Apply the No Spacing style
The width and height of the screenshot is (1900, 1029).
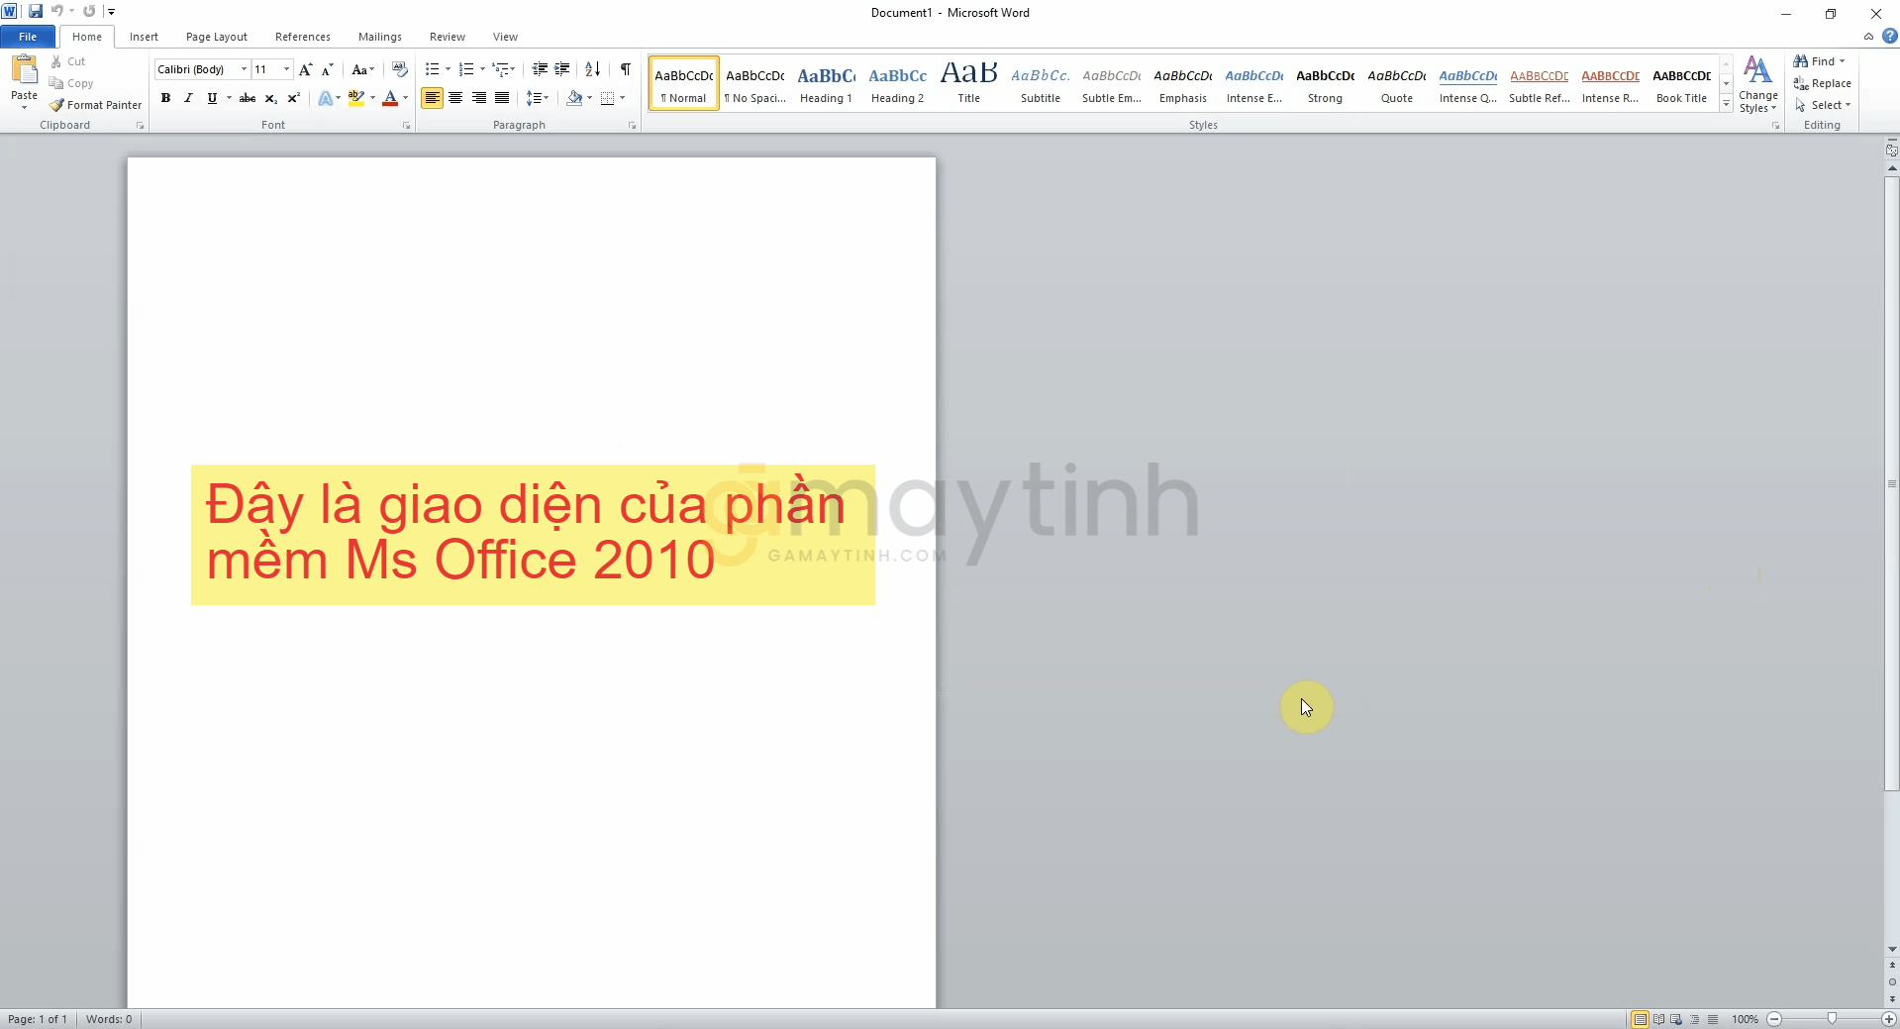click(754, 83)
